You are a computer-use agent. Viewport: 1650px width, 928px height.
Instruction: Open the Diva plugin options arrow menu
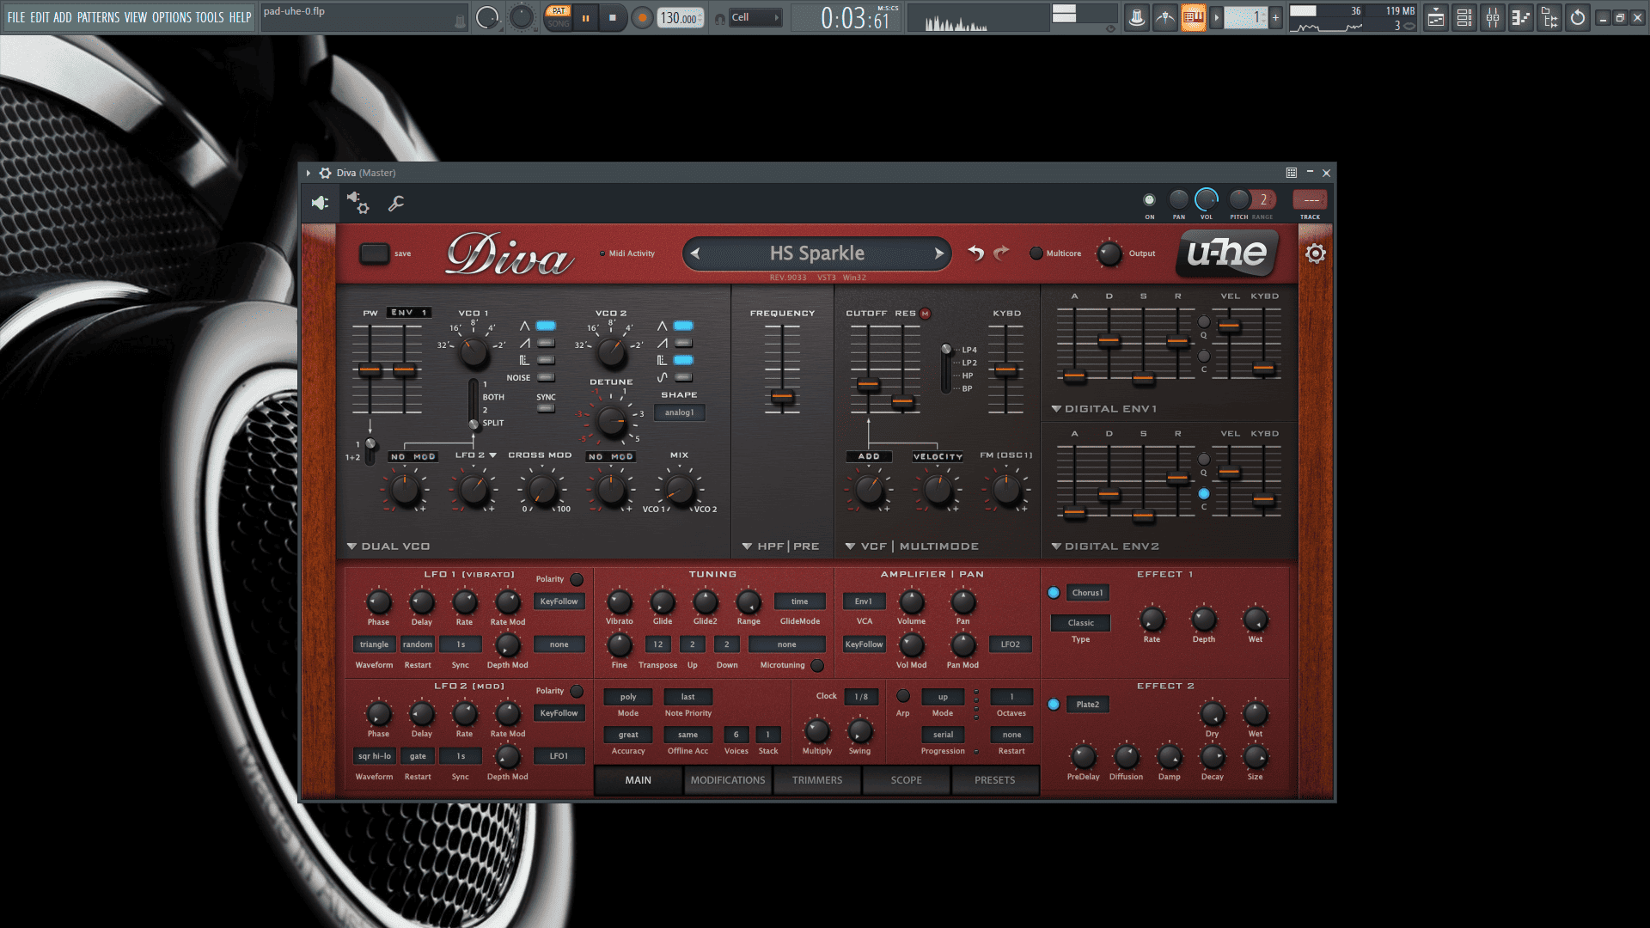(309, 173)
